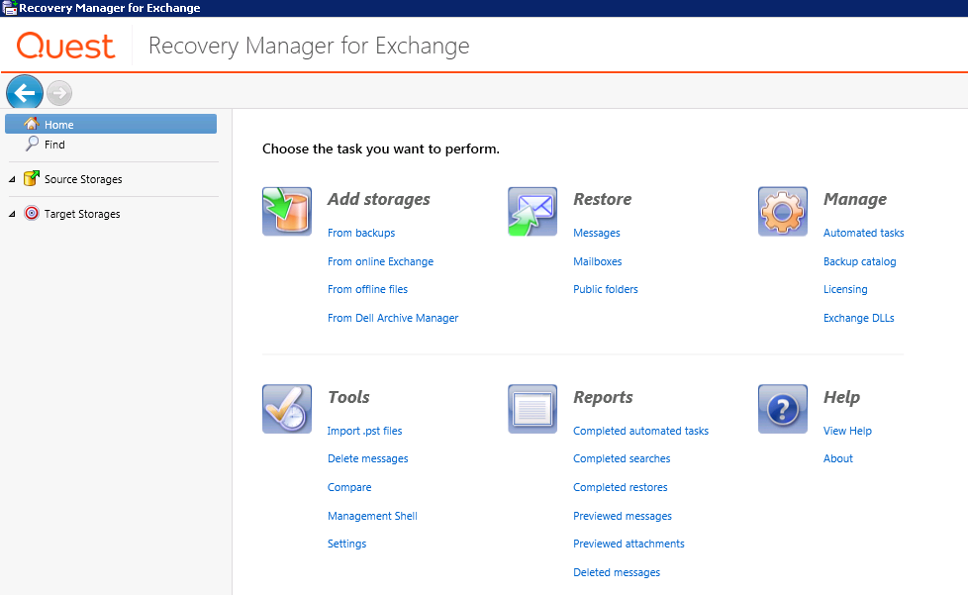This screenshot has width=968, height=595.
Task: Click the Manage gear icon
Action: tap(782, 211)
